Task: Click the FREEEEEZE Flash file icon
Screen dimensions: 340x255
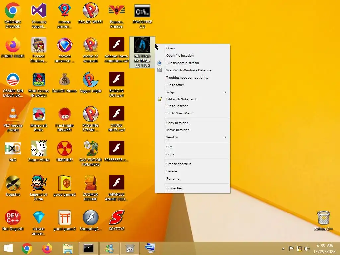Action: coord(117,151)
